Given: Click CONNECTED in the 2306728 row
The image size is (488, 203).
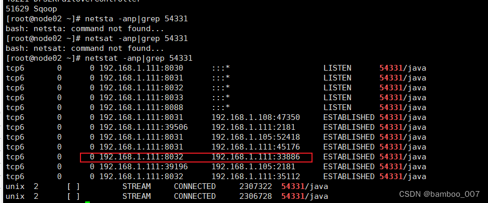Looking at the screenshot, I should coord(195,196).
